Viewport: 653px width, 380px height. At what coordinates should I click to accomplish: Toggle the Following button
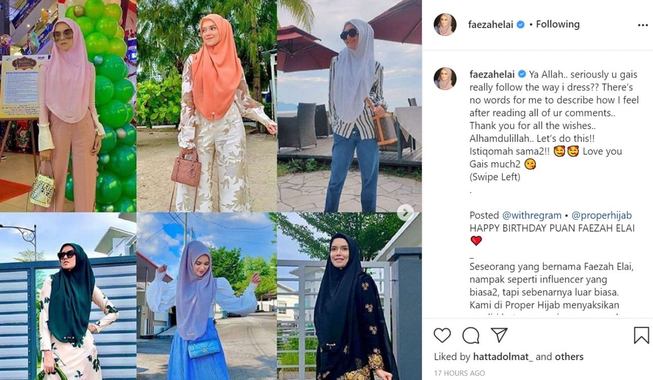(558, 24)
